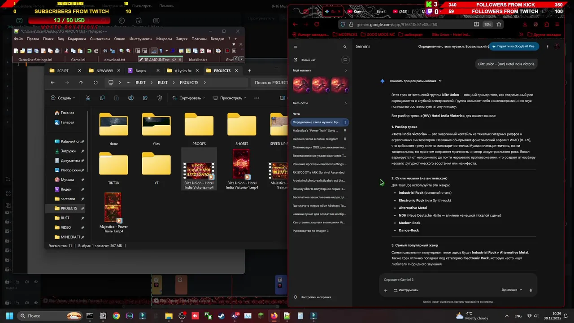Open the Кодировки menu in Notepad++
The width and height of the screenshot is (574, 323).
(x=77, y=39)
